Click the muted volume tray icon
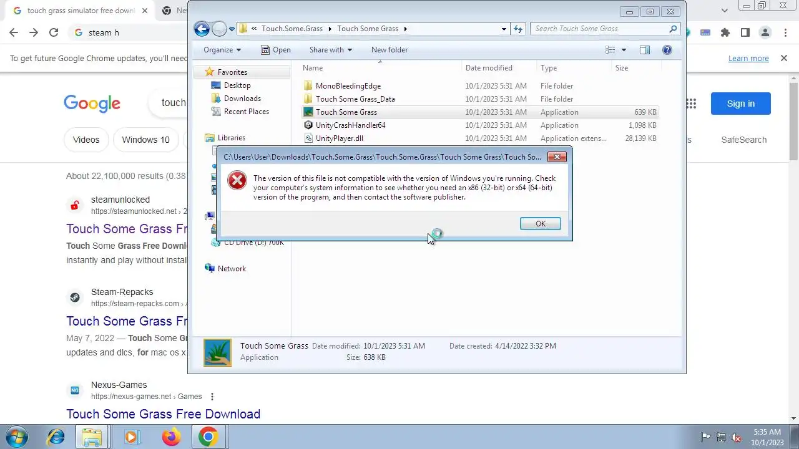The width and height of the screenshot is (799, 449). click(x=737, y=437)
